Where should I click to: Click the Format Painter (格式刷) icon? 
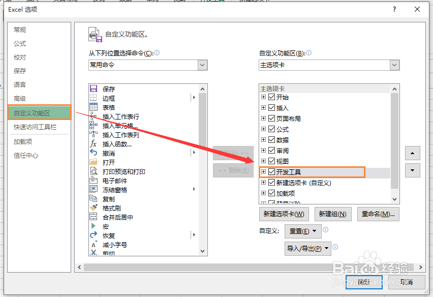coord(94,208)
